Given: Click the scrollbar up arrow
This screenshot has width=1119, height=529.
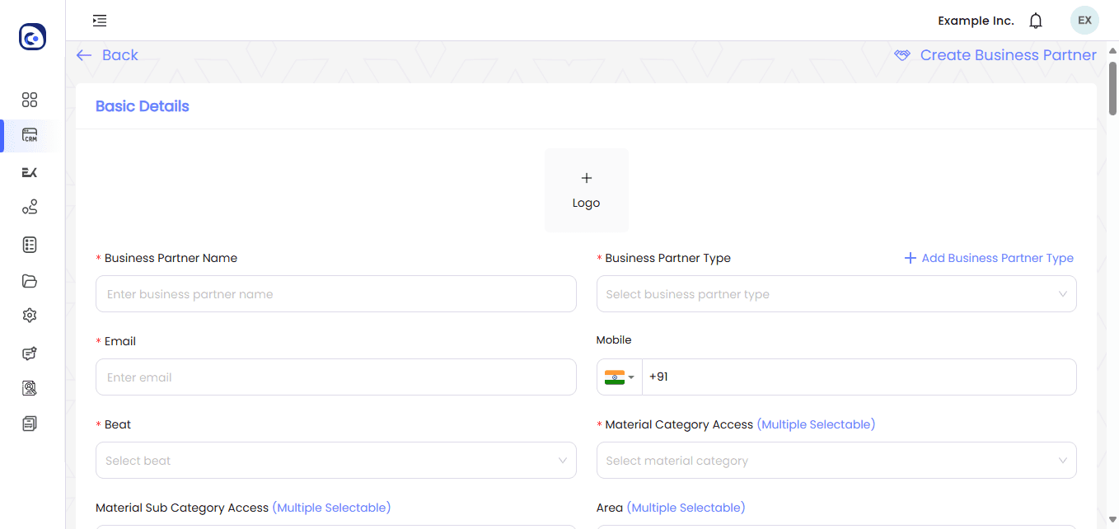Looking at the screenshot, I should pyautogui.click(x=1112, y=51).
